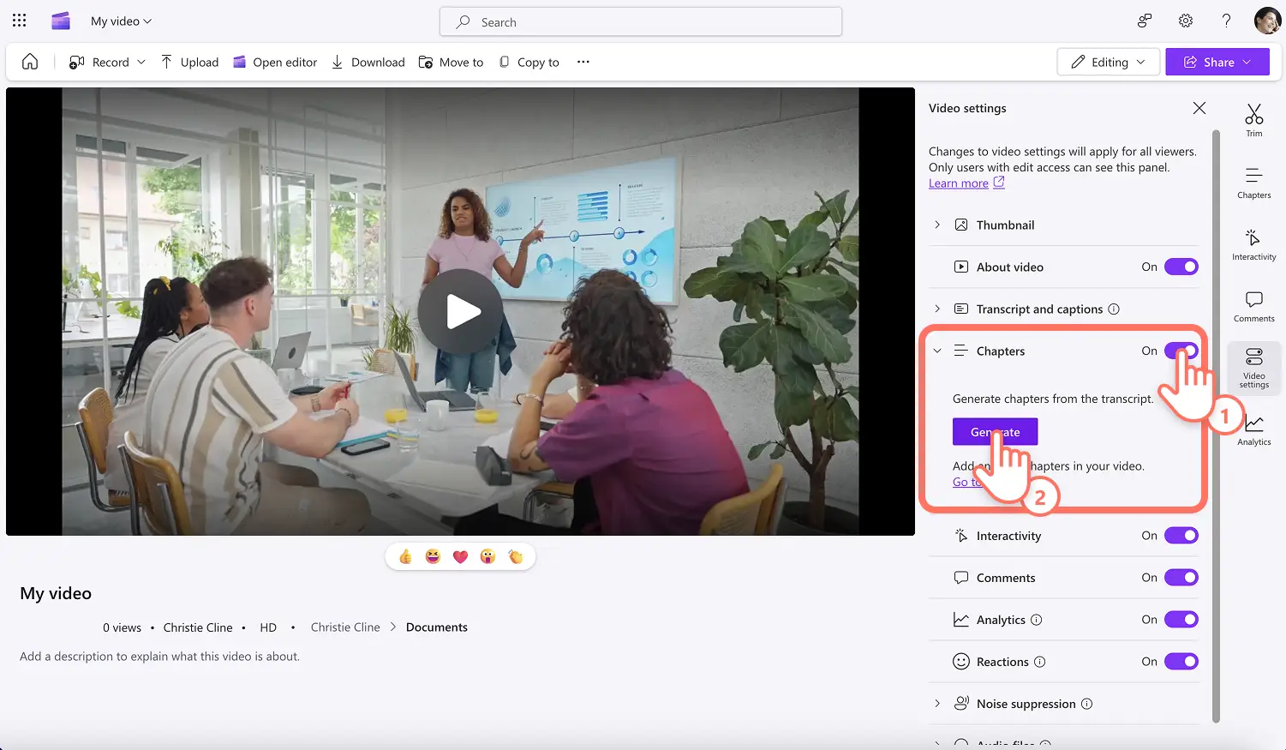Expand the Thumbnail section

pos(937,225)
